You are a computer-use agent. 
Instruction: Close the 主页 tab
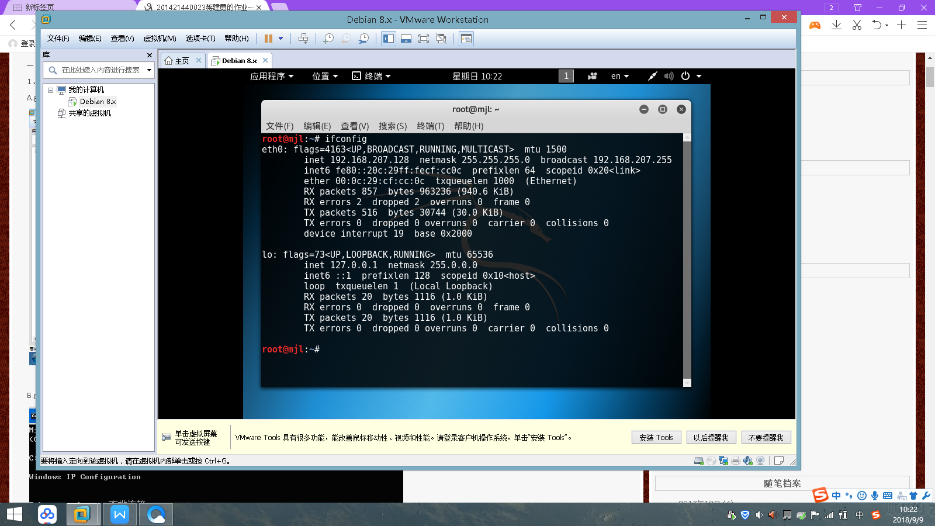point(199,60)
